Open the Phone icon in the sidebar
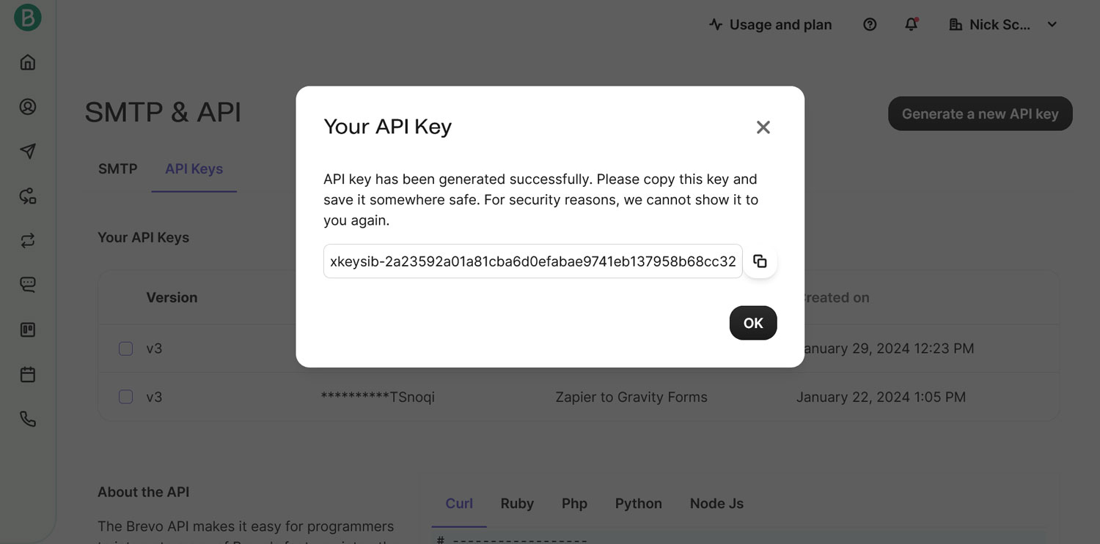Screen dimensions: 1100x544 28,419
